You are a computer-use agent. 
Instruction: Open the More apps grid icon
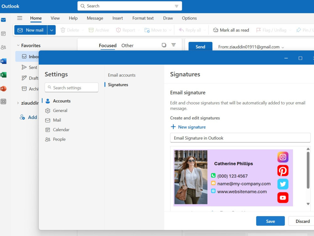[3, 102]
